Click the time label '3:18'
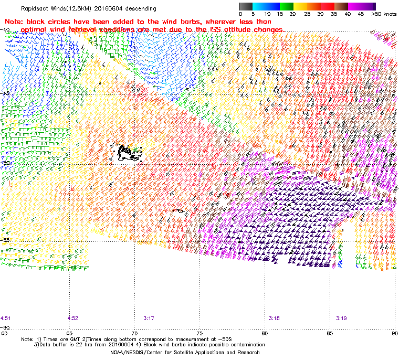Viewport: 399px width, 361px height. point(274,318)
